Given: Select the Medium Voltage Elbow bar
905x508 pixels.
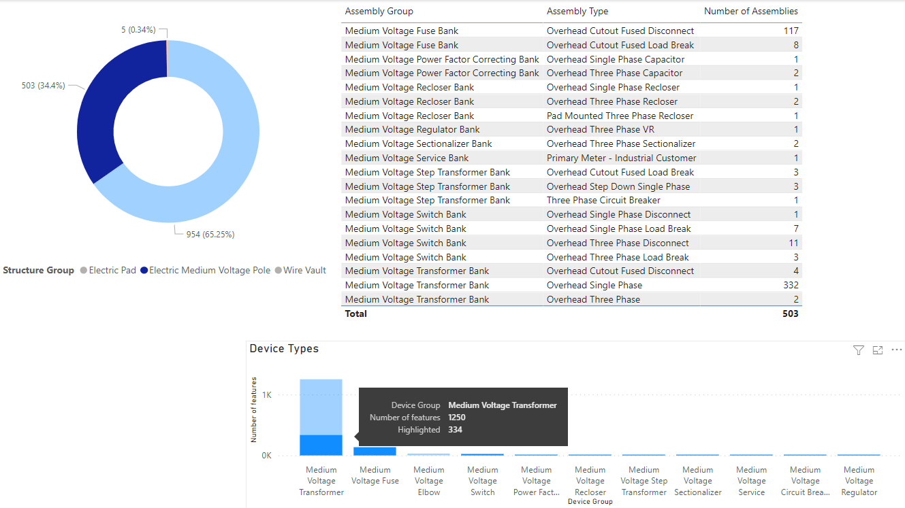Looking at the screenshot, I should [x=428, y=453].
